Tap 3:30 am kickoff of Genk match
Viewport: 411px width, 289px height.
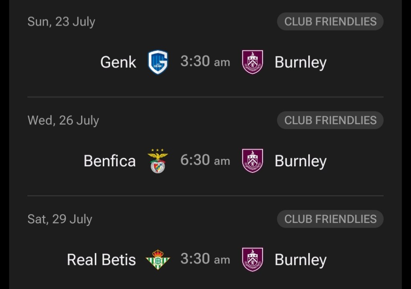coord(205,62)
